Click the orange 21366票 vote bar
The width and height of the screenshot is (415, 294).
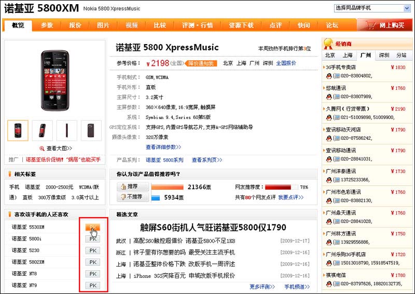167,187
